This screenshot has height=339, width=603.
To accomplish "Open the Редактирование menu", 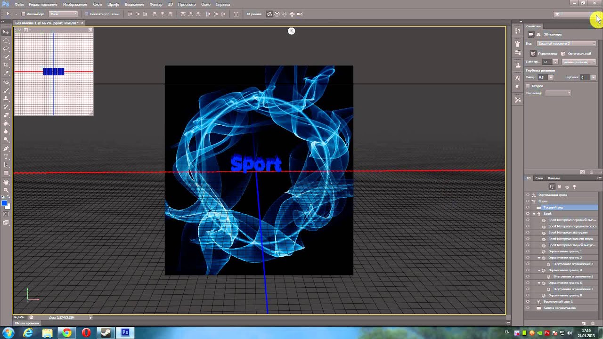I will coord(43,4).
